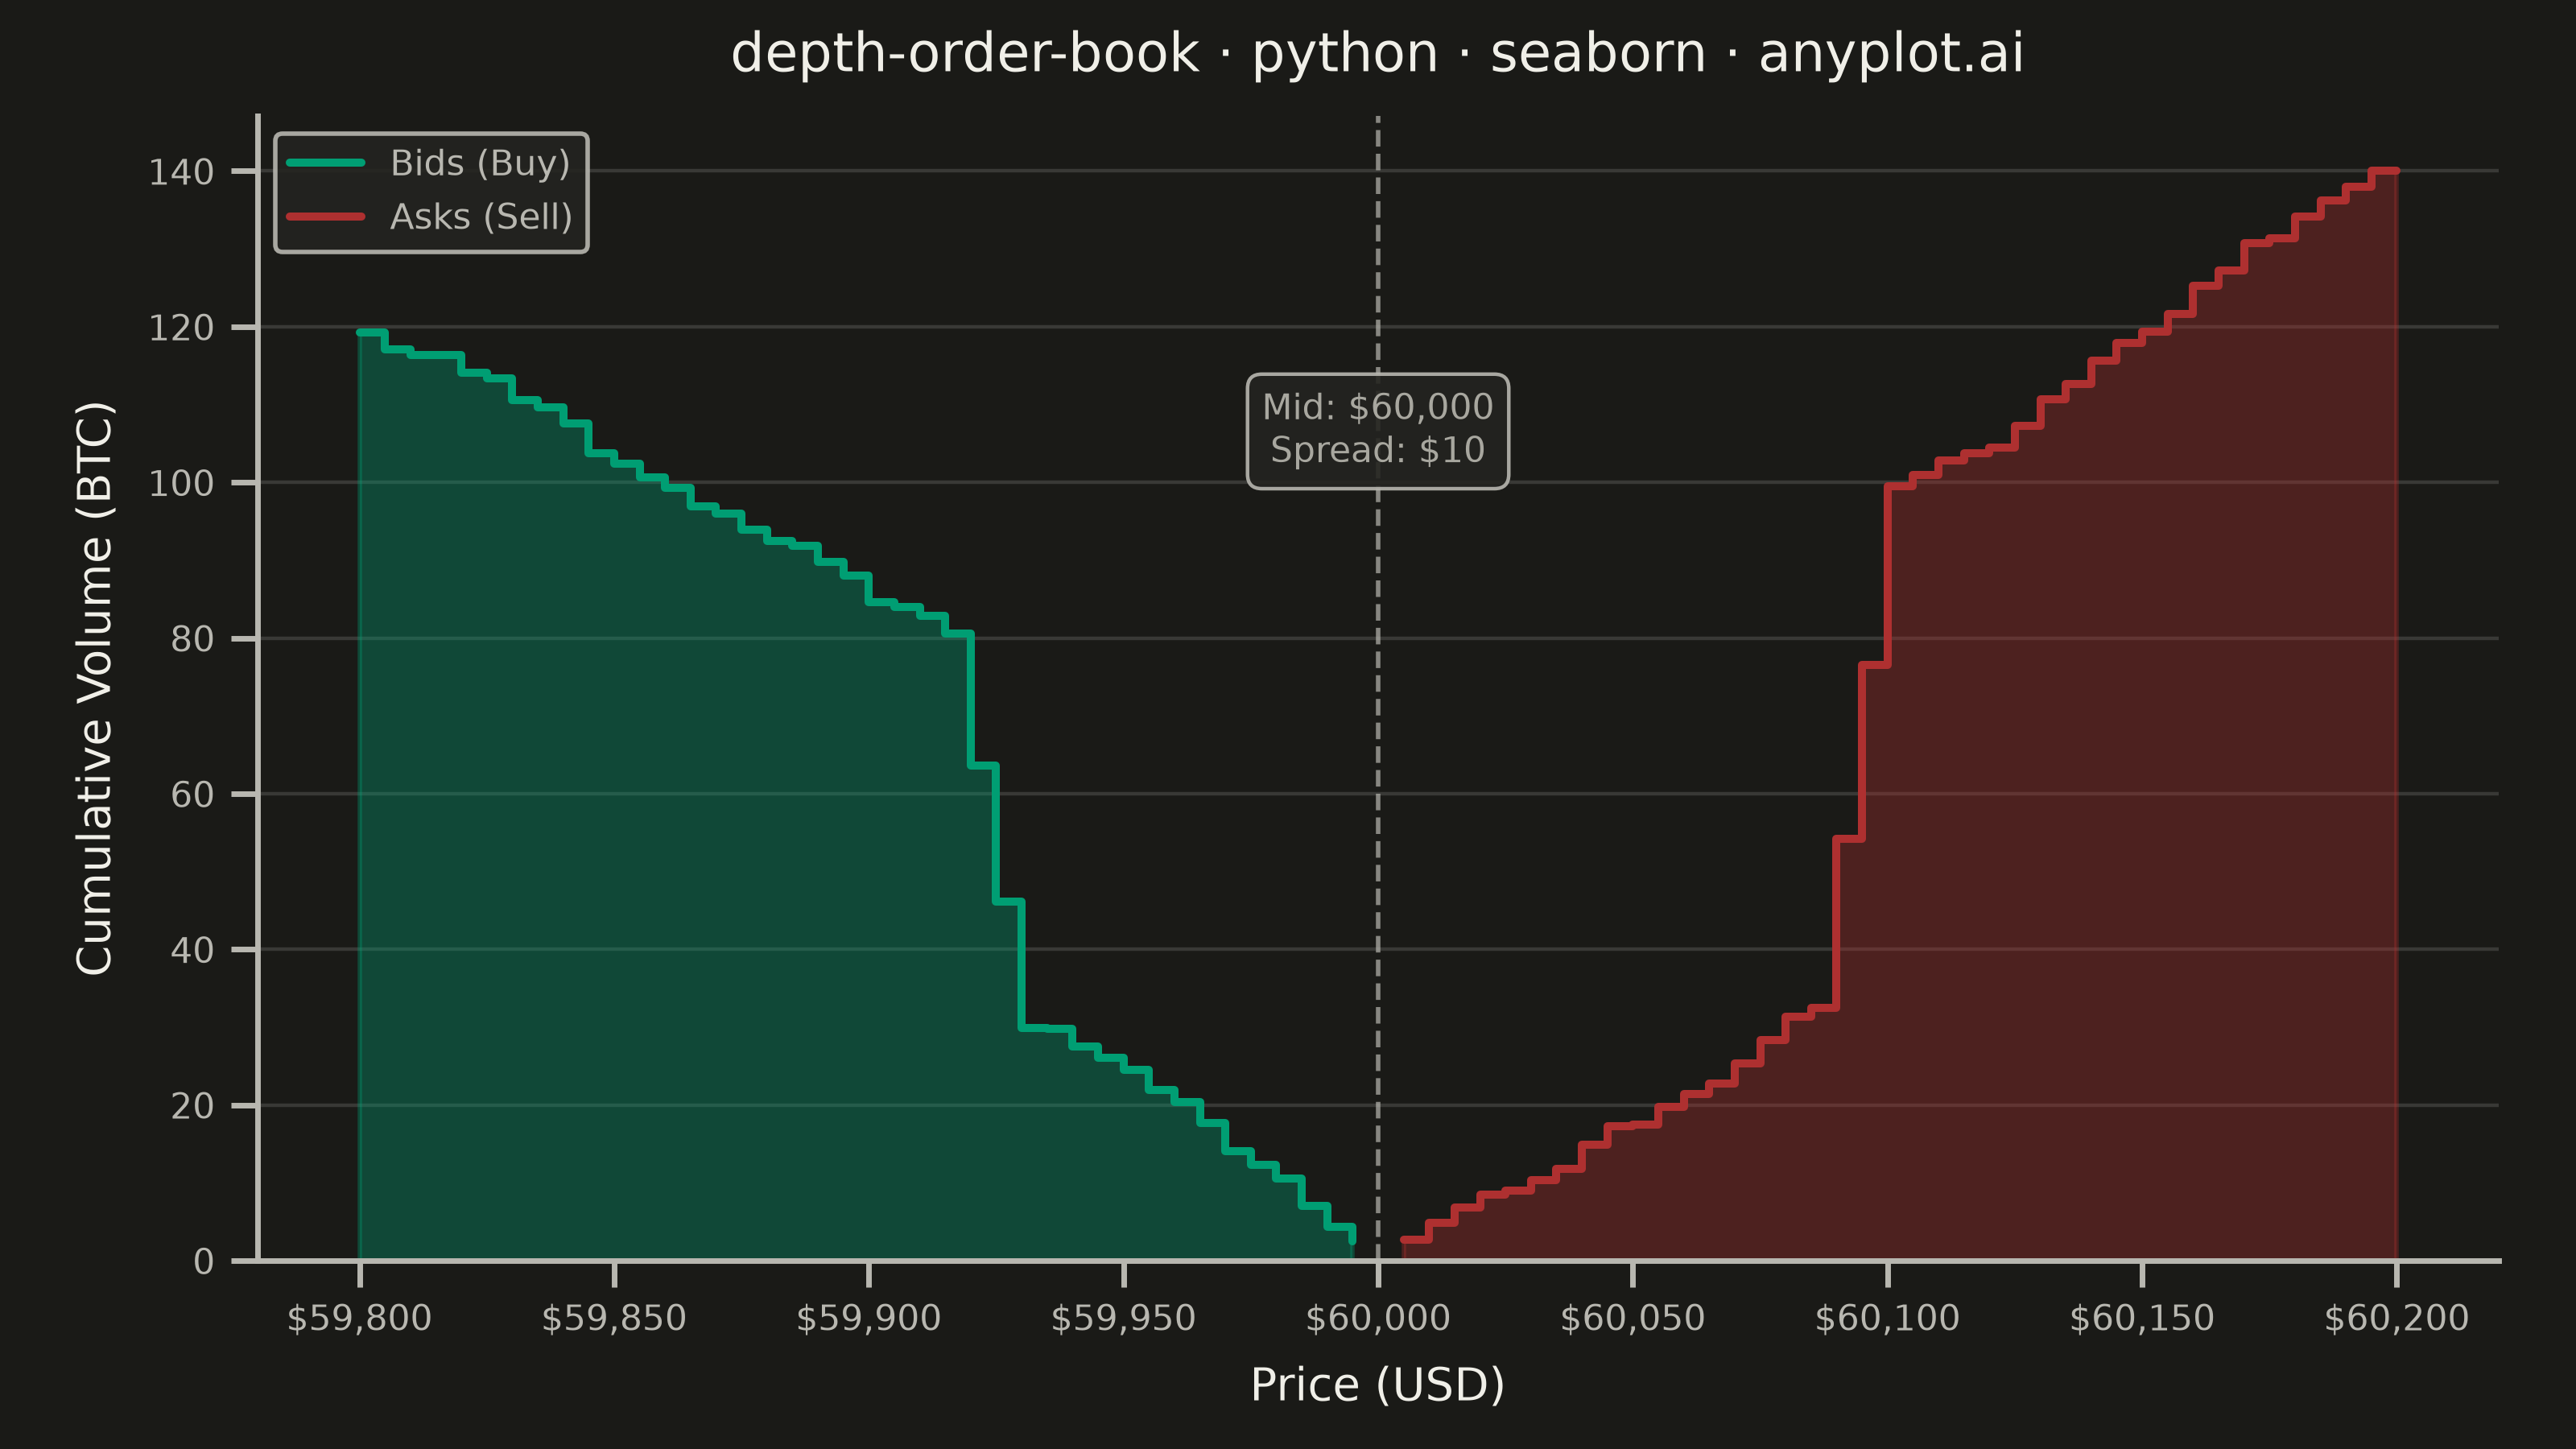Click the $60,050 x-axis tick label
Viewport: 2576px width, 1449px height.
pos(1632,1318)
